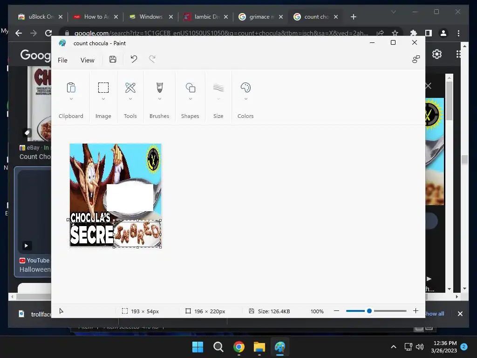Click the zoom in plus button
This screenshot has width=477, height=358.
click(416, 311)
